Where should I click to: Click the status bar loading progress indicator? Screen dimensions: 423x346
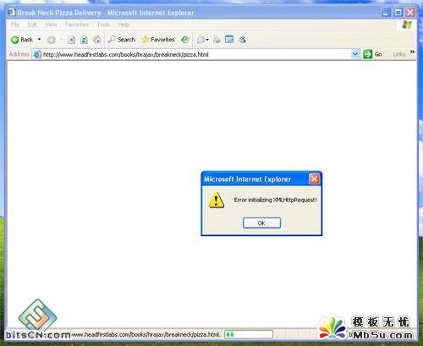point(249,334)
